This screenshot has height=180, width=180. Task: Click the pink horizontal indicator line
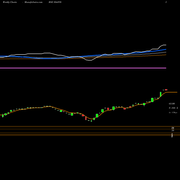tap(83, 68)
